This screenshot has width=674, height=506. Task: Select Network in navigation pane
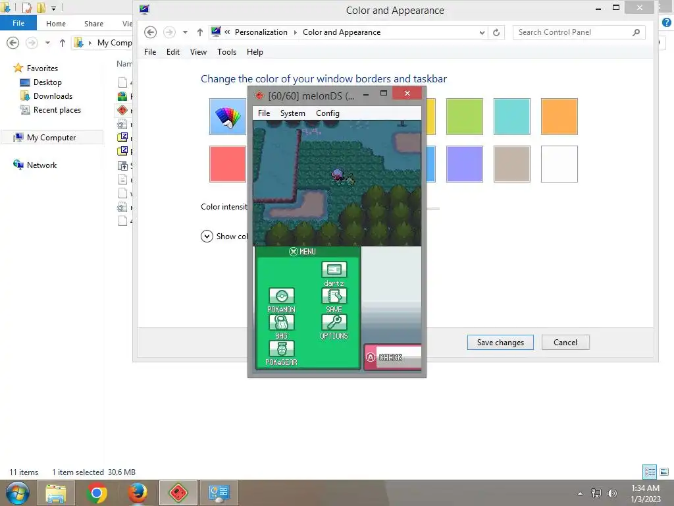pyautogui.click(x=41, y=165)
